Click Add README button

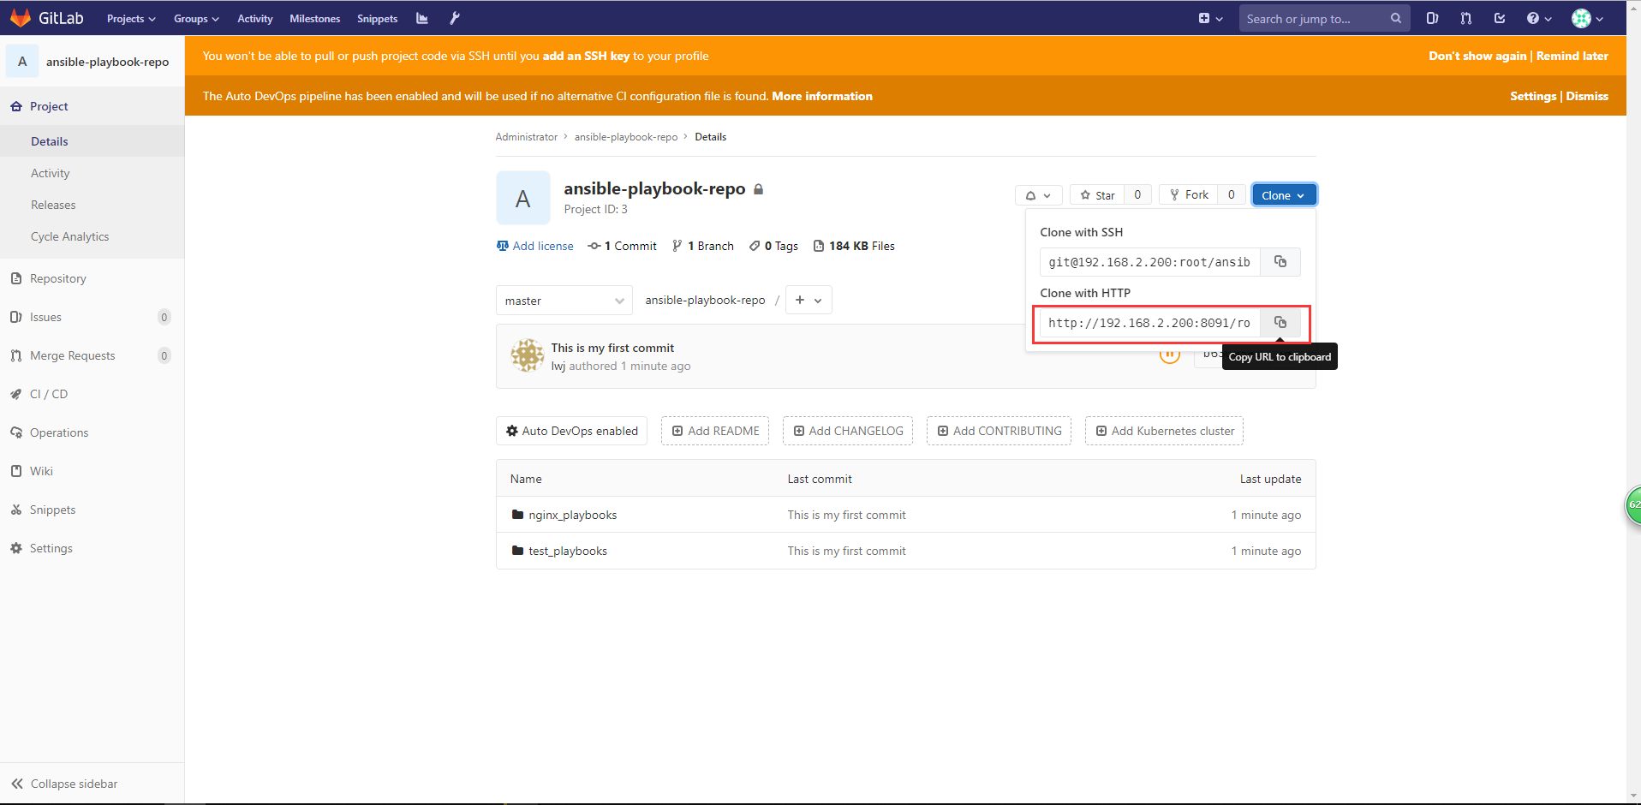tap(715, 431)
